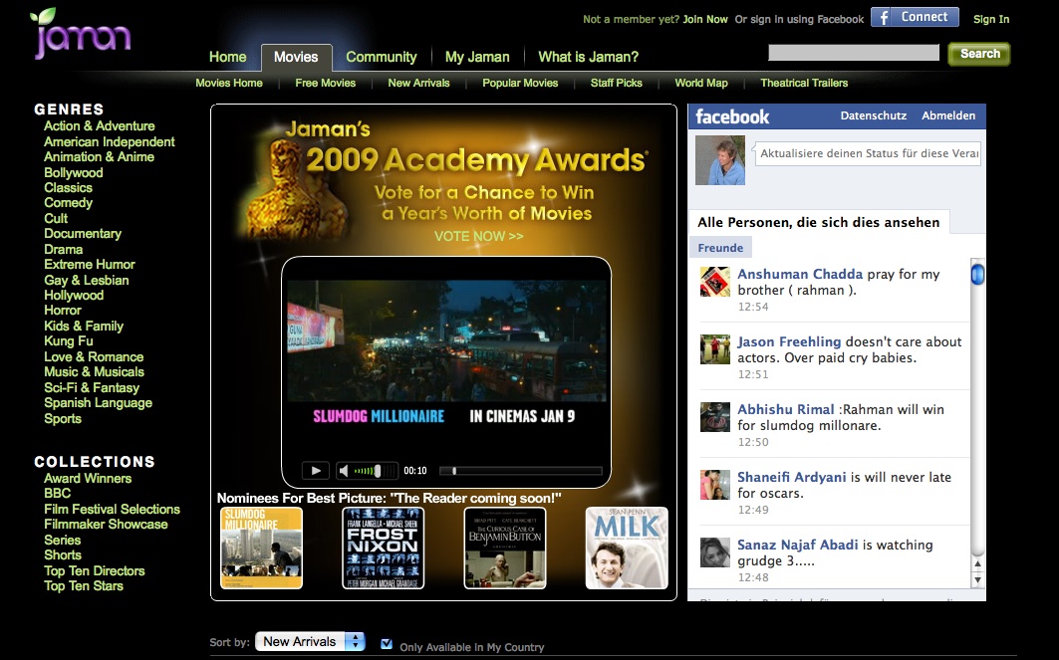The width and height of the screenshot is (1059, 660).
Task: Open the BBC collection
Action: [58, 494]
